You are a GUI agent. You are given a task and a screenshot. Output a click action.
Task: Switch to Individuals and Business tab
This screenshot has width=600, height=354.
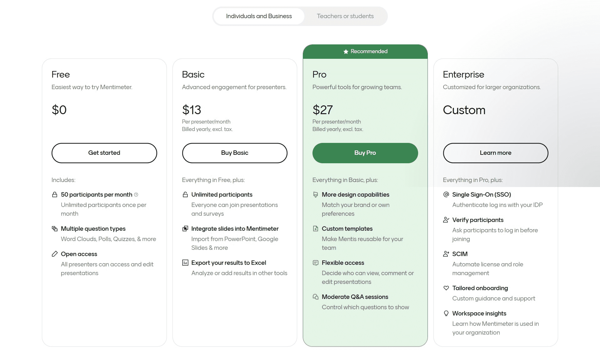pyautogui.click(x=259, y=16)
